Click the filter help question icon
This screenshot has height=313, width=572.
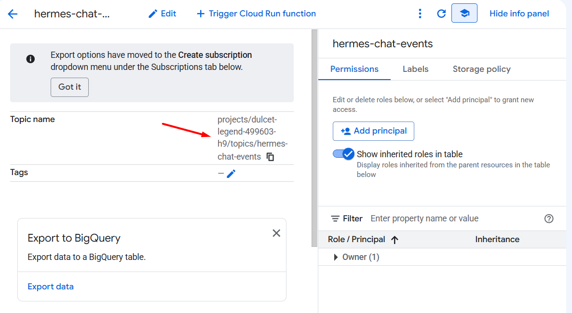coord(549,218)
